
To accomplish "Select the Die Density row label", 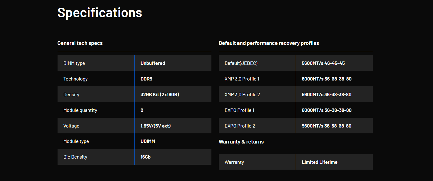I will (x=75, y=157).
